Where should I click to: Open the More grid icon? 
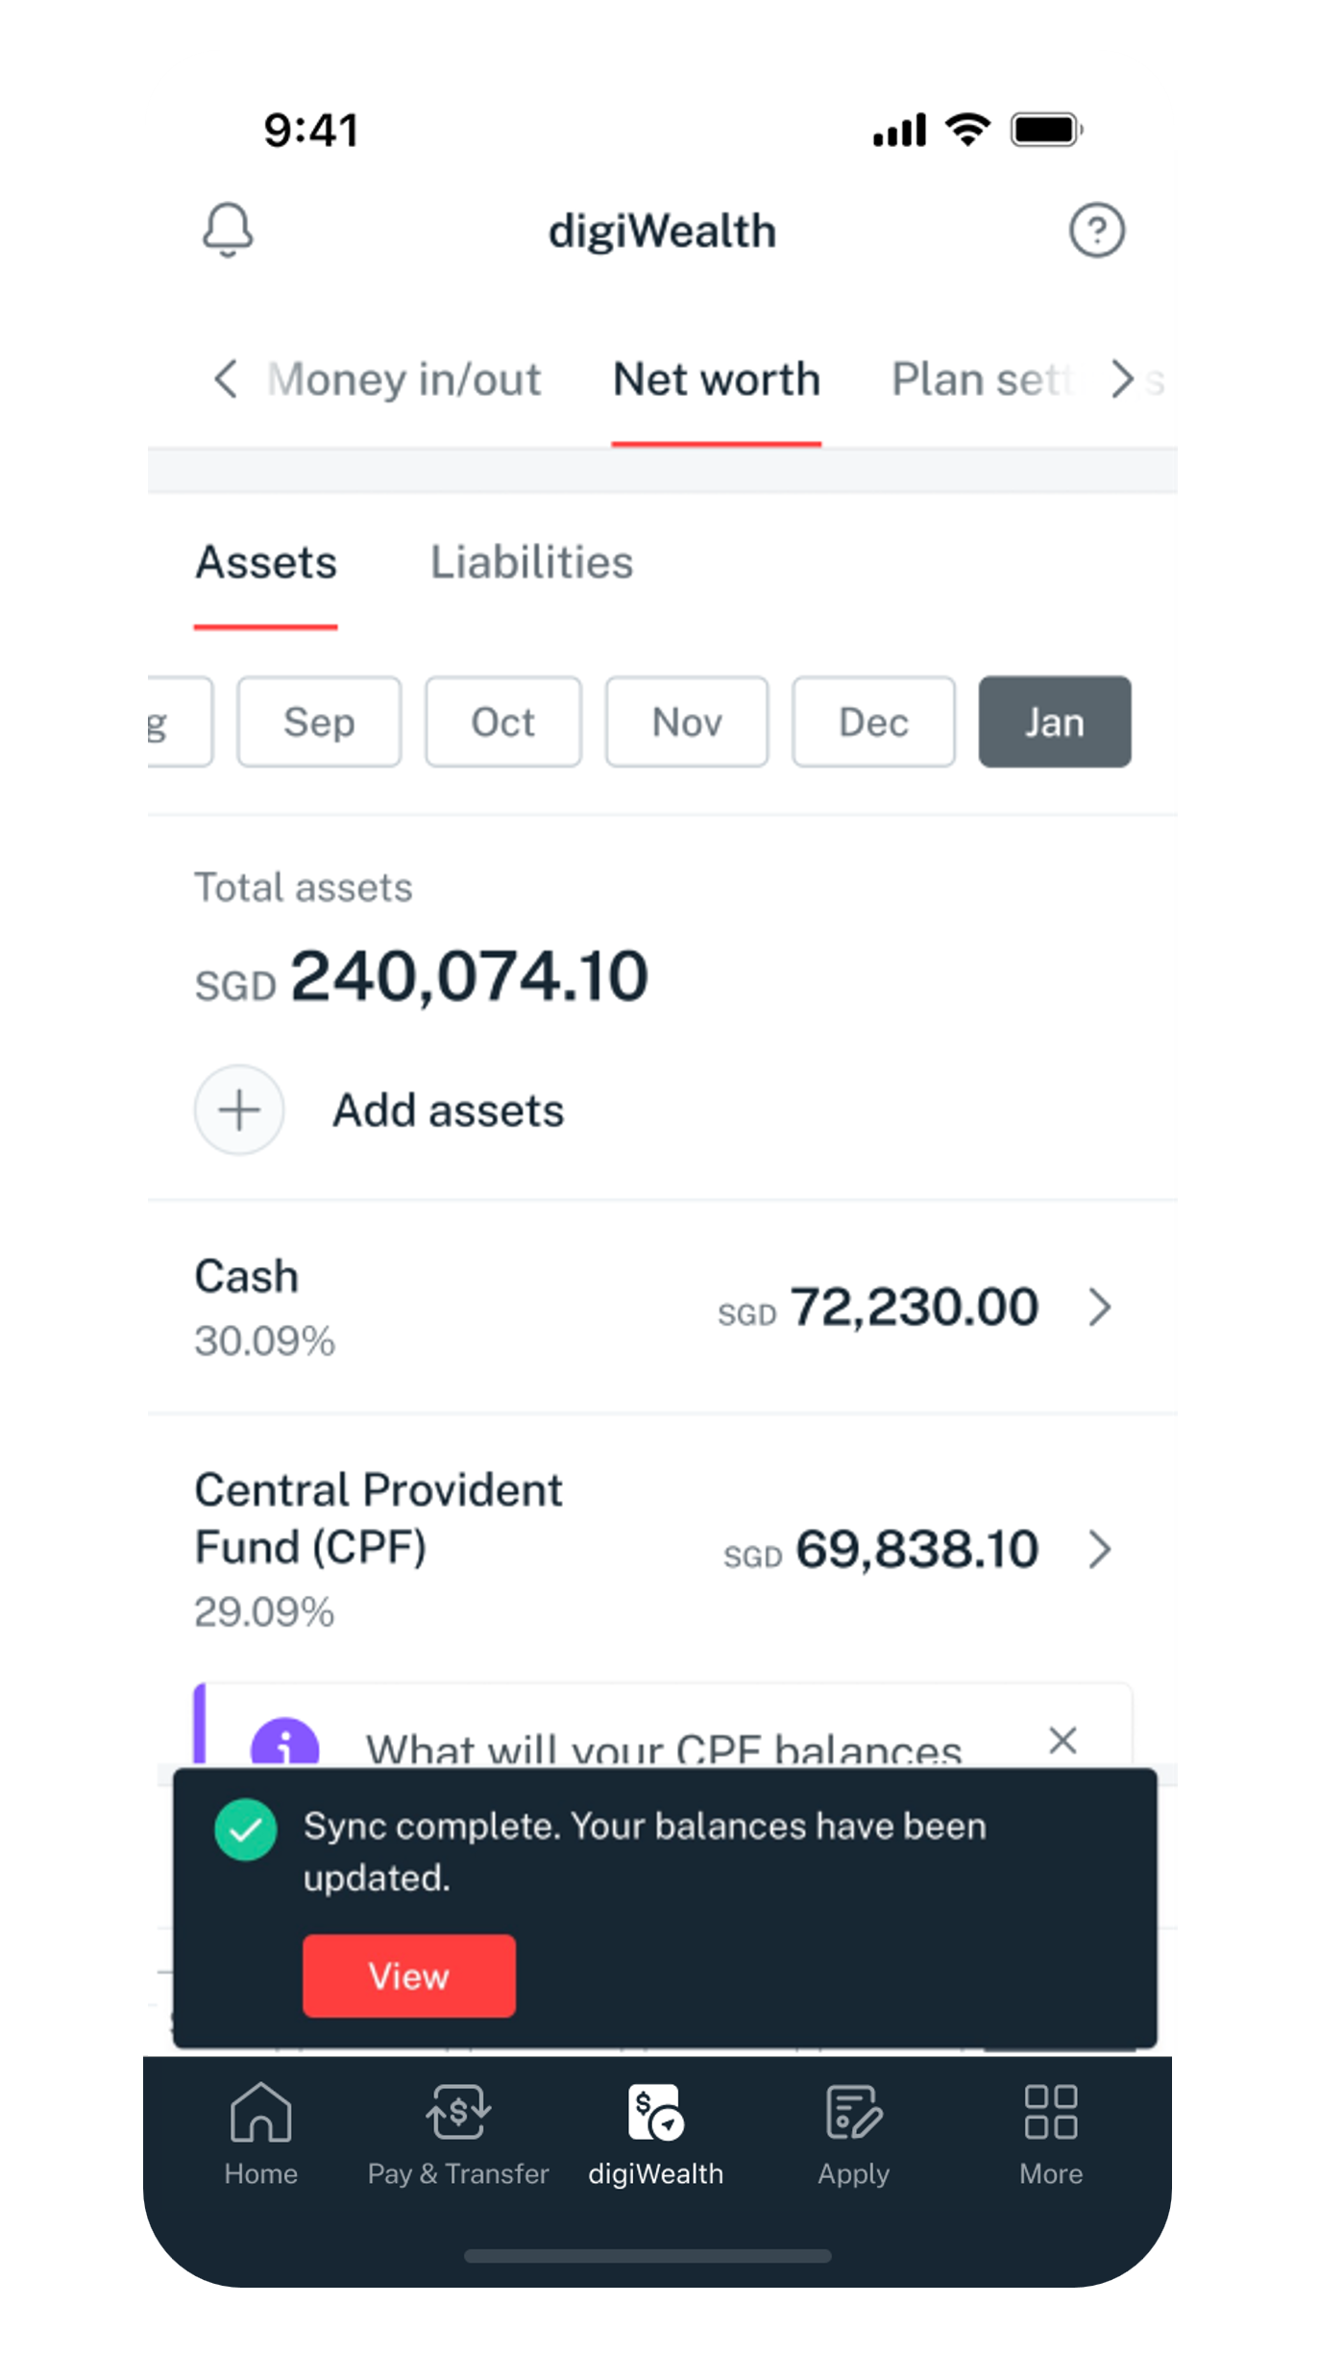click(1050, 2114)
